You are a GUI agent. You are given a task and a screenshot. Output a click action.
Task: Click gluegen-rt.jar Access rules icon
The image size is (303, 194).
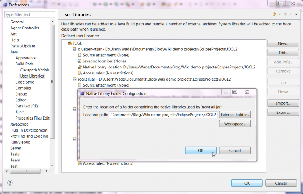tap(80, 73)
